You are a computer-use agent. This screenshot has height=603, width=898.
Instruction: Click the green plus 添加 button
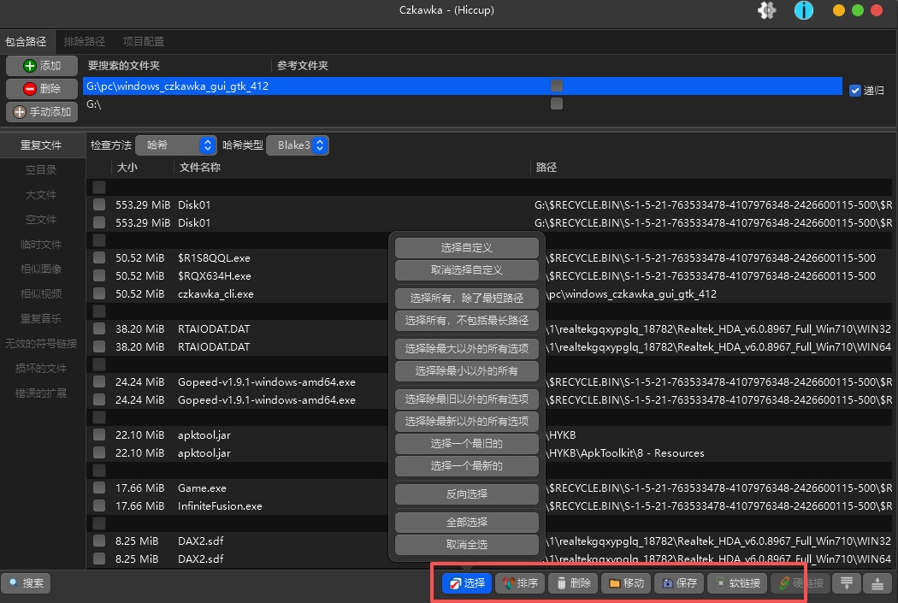[42, 66]
